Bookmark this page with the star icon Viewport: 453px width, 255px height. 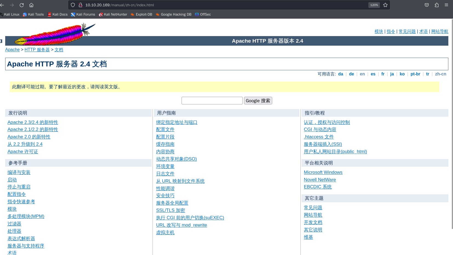tap(385, 5)
